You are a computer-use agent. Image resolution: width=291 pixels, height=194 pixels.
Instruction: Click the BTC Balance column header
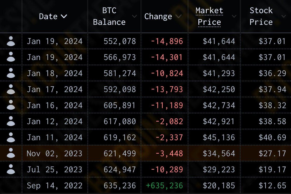[109, 16]
